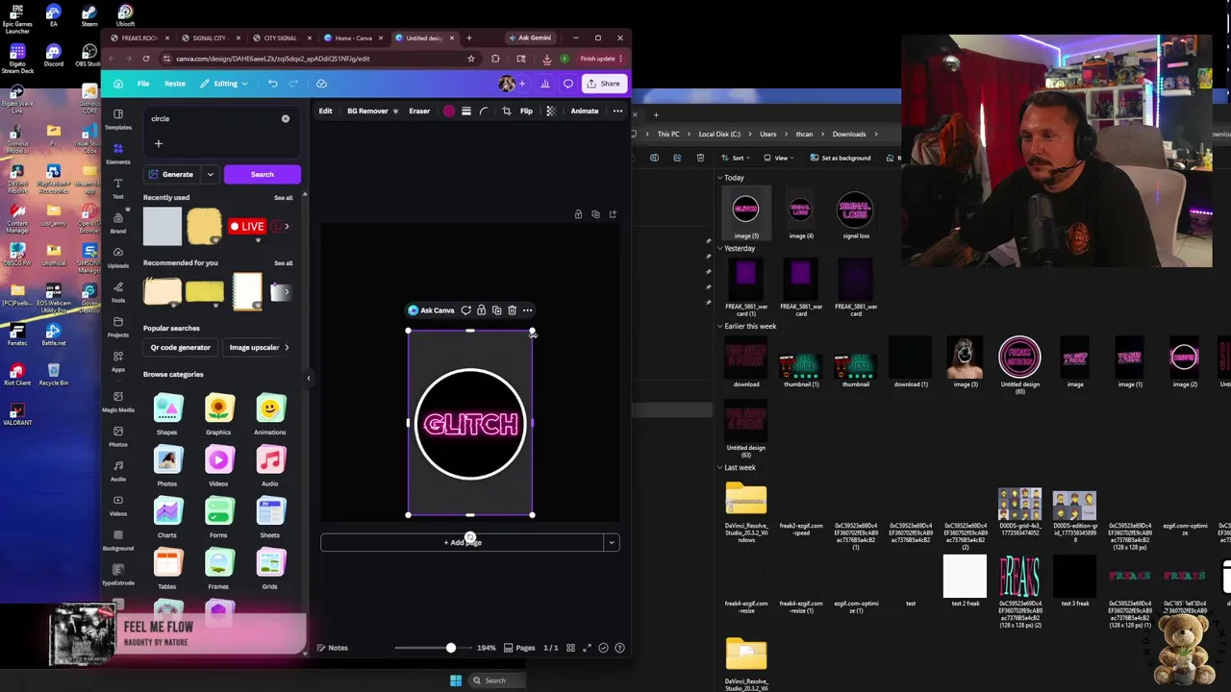Collapse the Yesterday group in Explorer
Viewport: 1231px width, 692px height.
tap(719, 249)
